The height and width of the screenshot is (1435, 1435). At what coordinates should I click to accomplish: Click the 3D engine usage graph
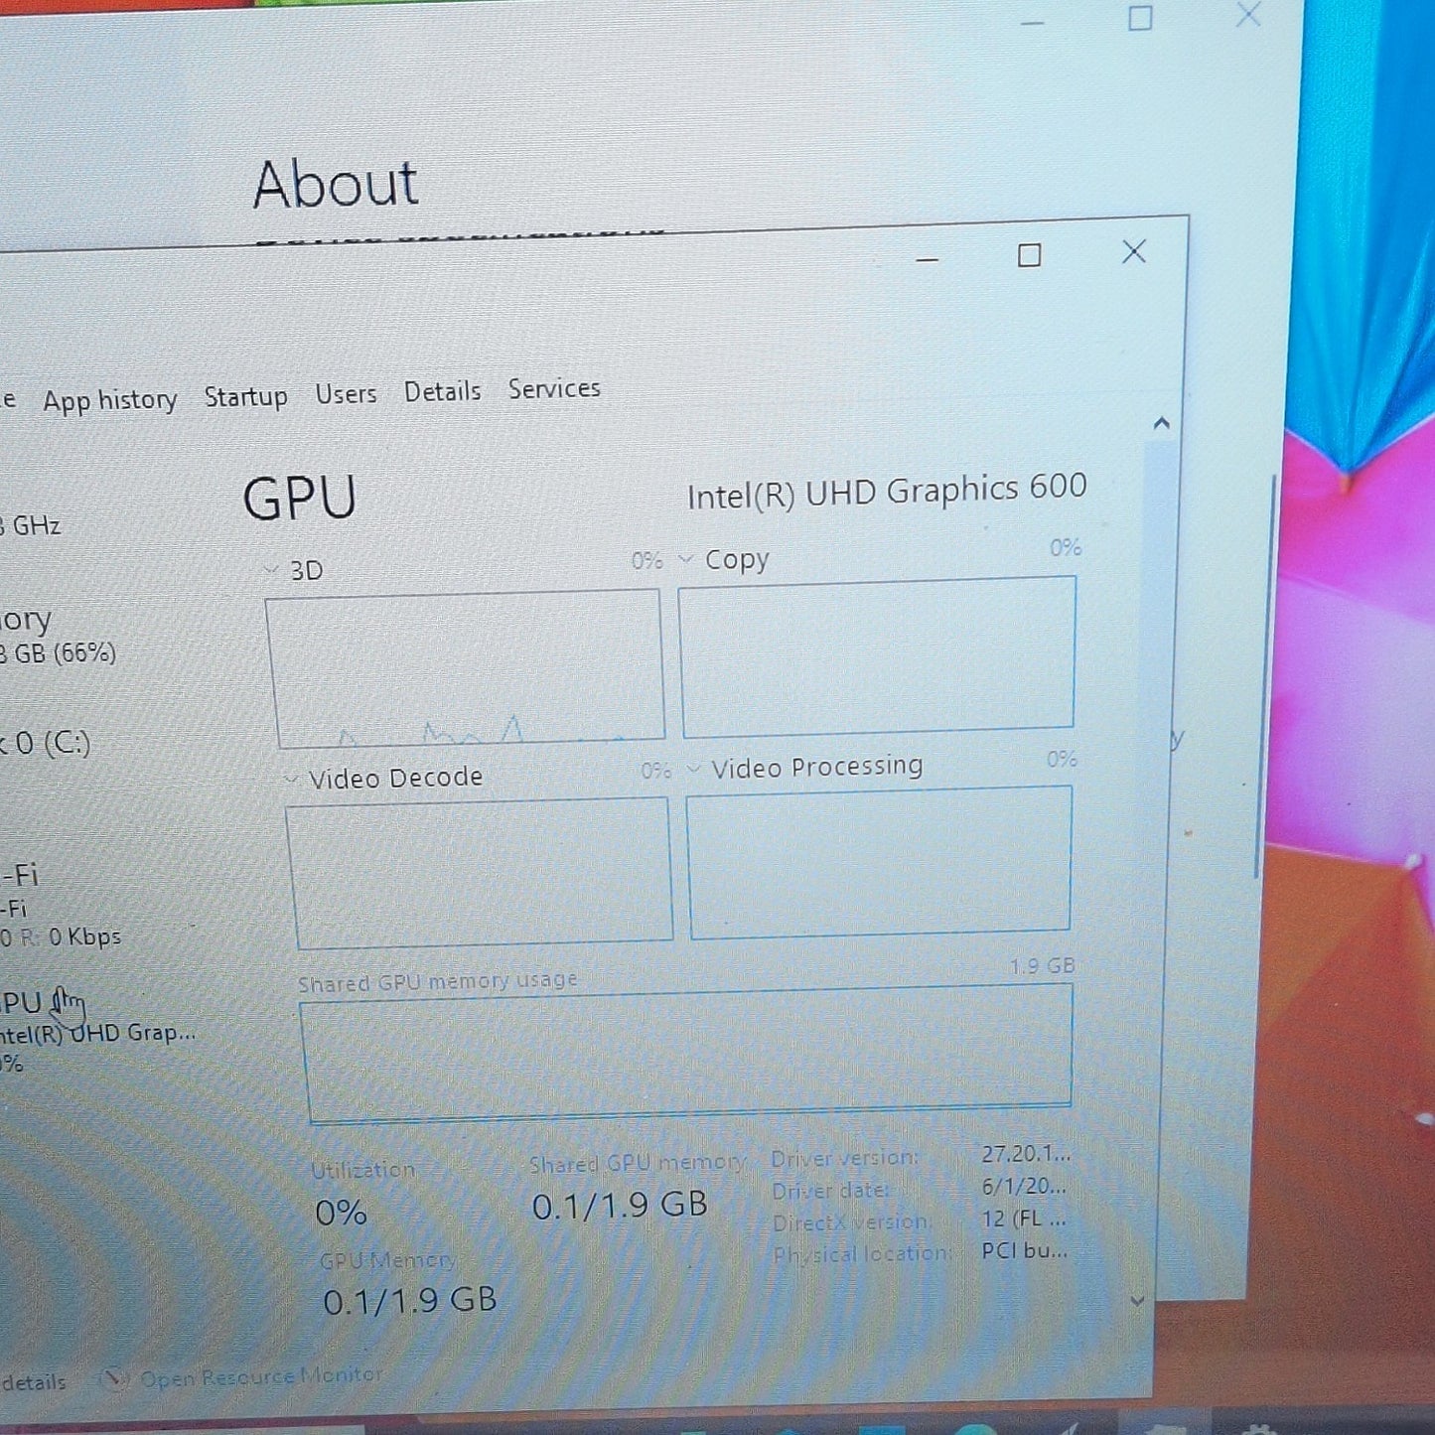[465, 666]
